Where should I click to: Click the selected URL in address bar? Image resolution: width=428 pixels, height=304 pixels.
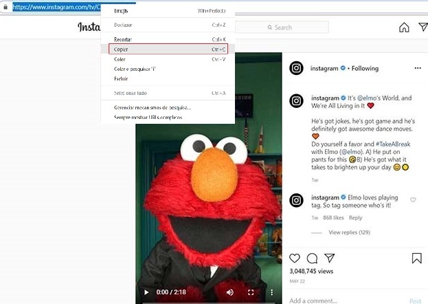pos(56,7)
